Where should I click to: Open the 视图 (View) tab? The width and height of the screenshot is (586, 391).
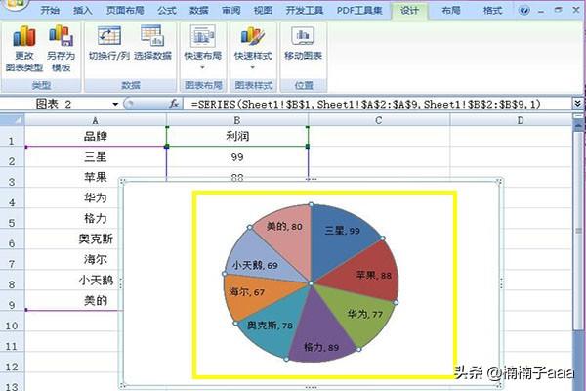click(263, 10)
